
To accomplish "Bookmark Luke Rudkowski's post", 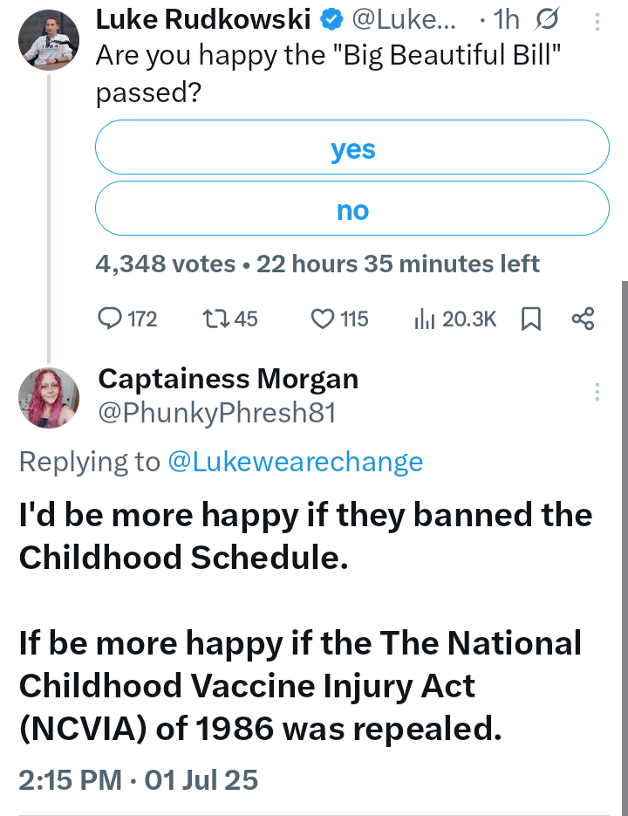I will coord(530,319).
